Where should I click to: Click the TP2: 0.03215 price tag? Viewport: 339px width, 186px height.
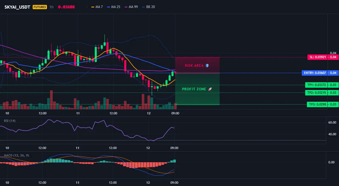pyautogui.click(x=316, y=93)
